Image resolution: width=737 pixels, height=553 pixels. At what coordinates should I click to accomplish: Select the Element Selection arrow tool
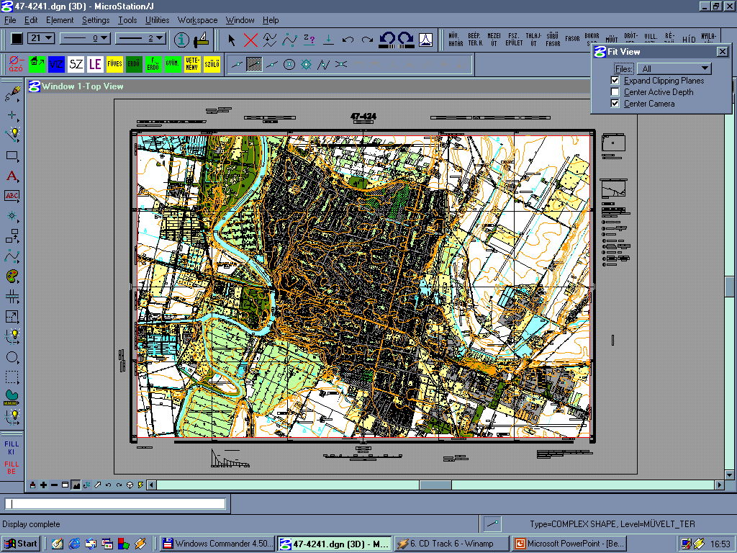pos(232,40)
